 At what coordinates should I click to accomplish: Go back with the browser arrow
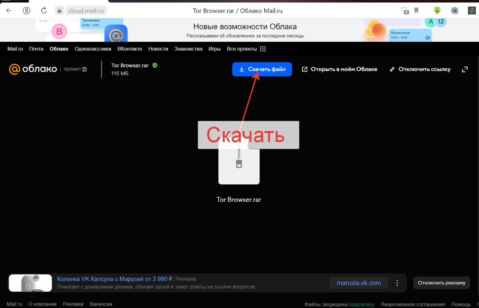(x=9, y=11)
